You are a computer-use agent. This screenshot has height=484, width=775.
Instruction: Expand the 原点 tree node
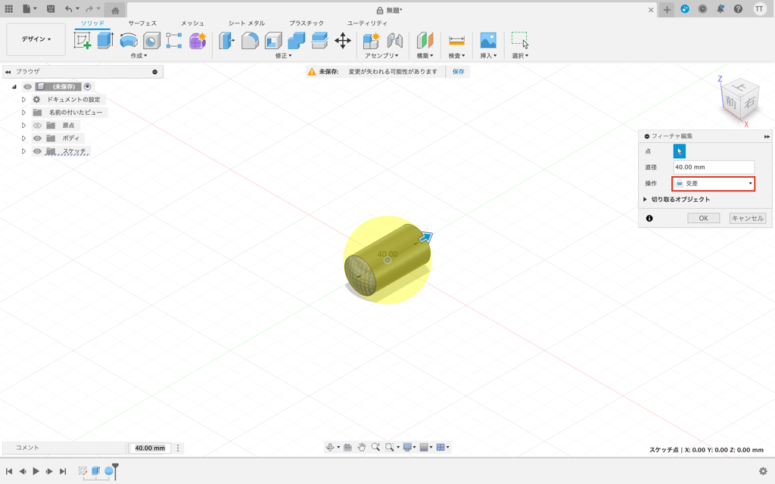23,126
